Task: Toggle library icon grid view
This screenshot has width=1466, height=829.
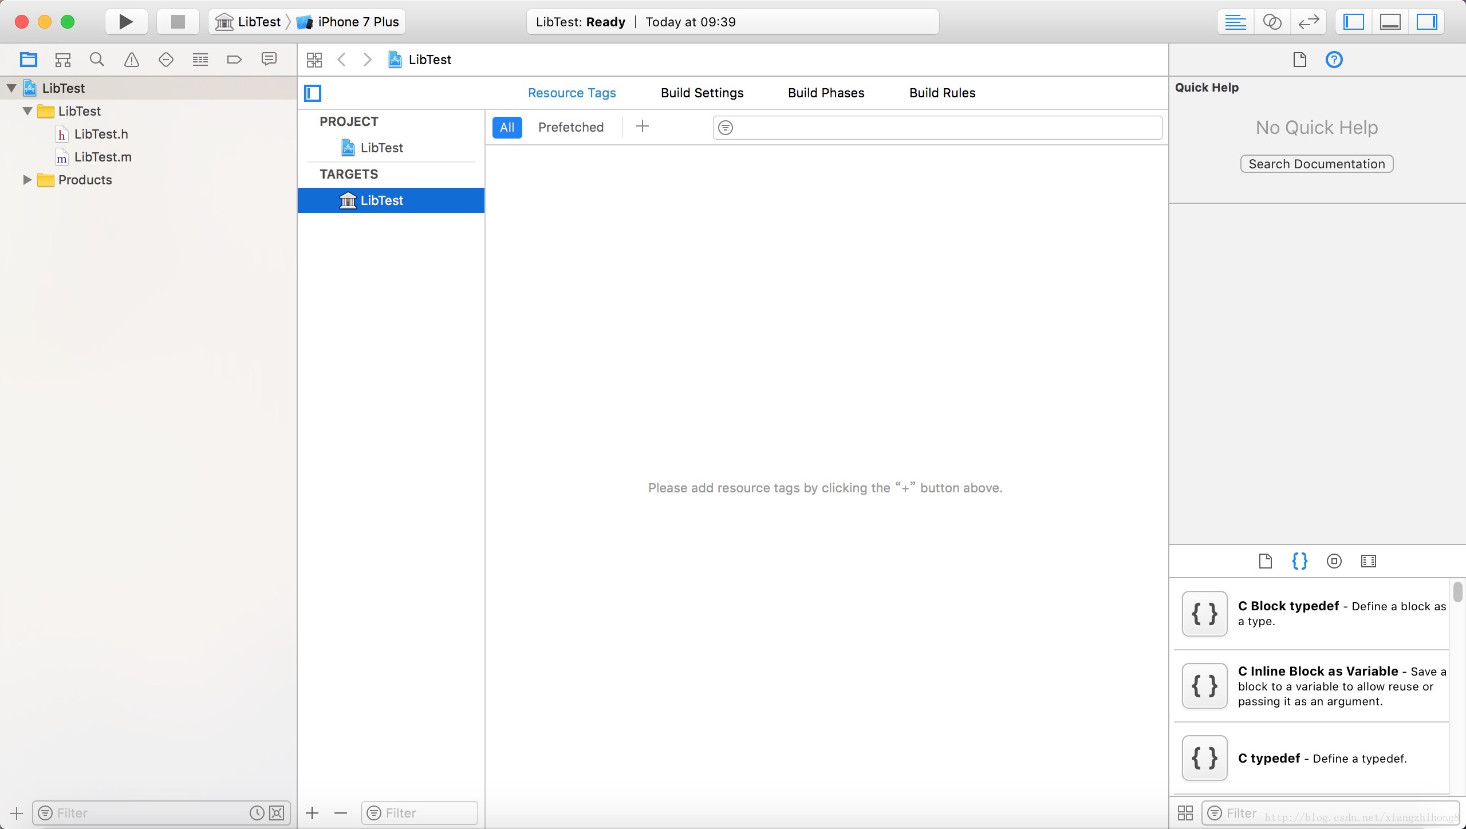Action: tap(1185, 813)
